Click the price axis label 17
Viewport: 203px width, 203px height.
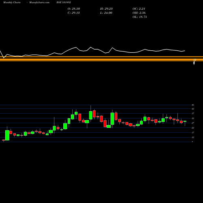(x=193, y=133)
